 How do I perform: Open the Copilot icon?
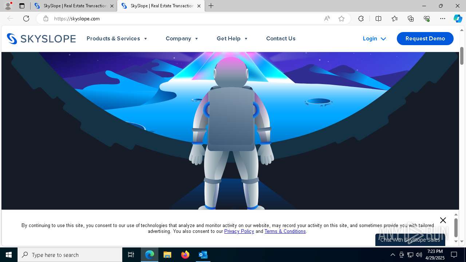pos(458,19)
